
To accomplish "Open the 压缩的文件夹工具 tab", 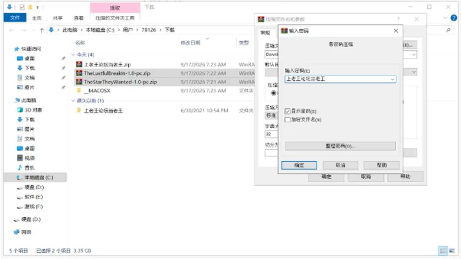I will click(115, 18).
